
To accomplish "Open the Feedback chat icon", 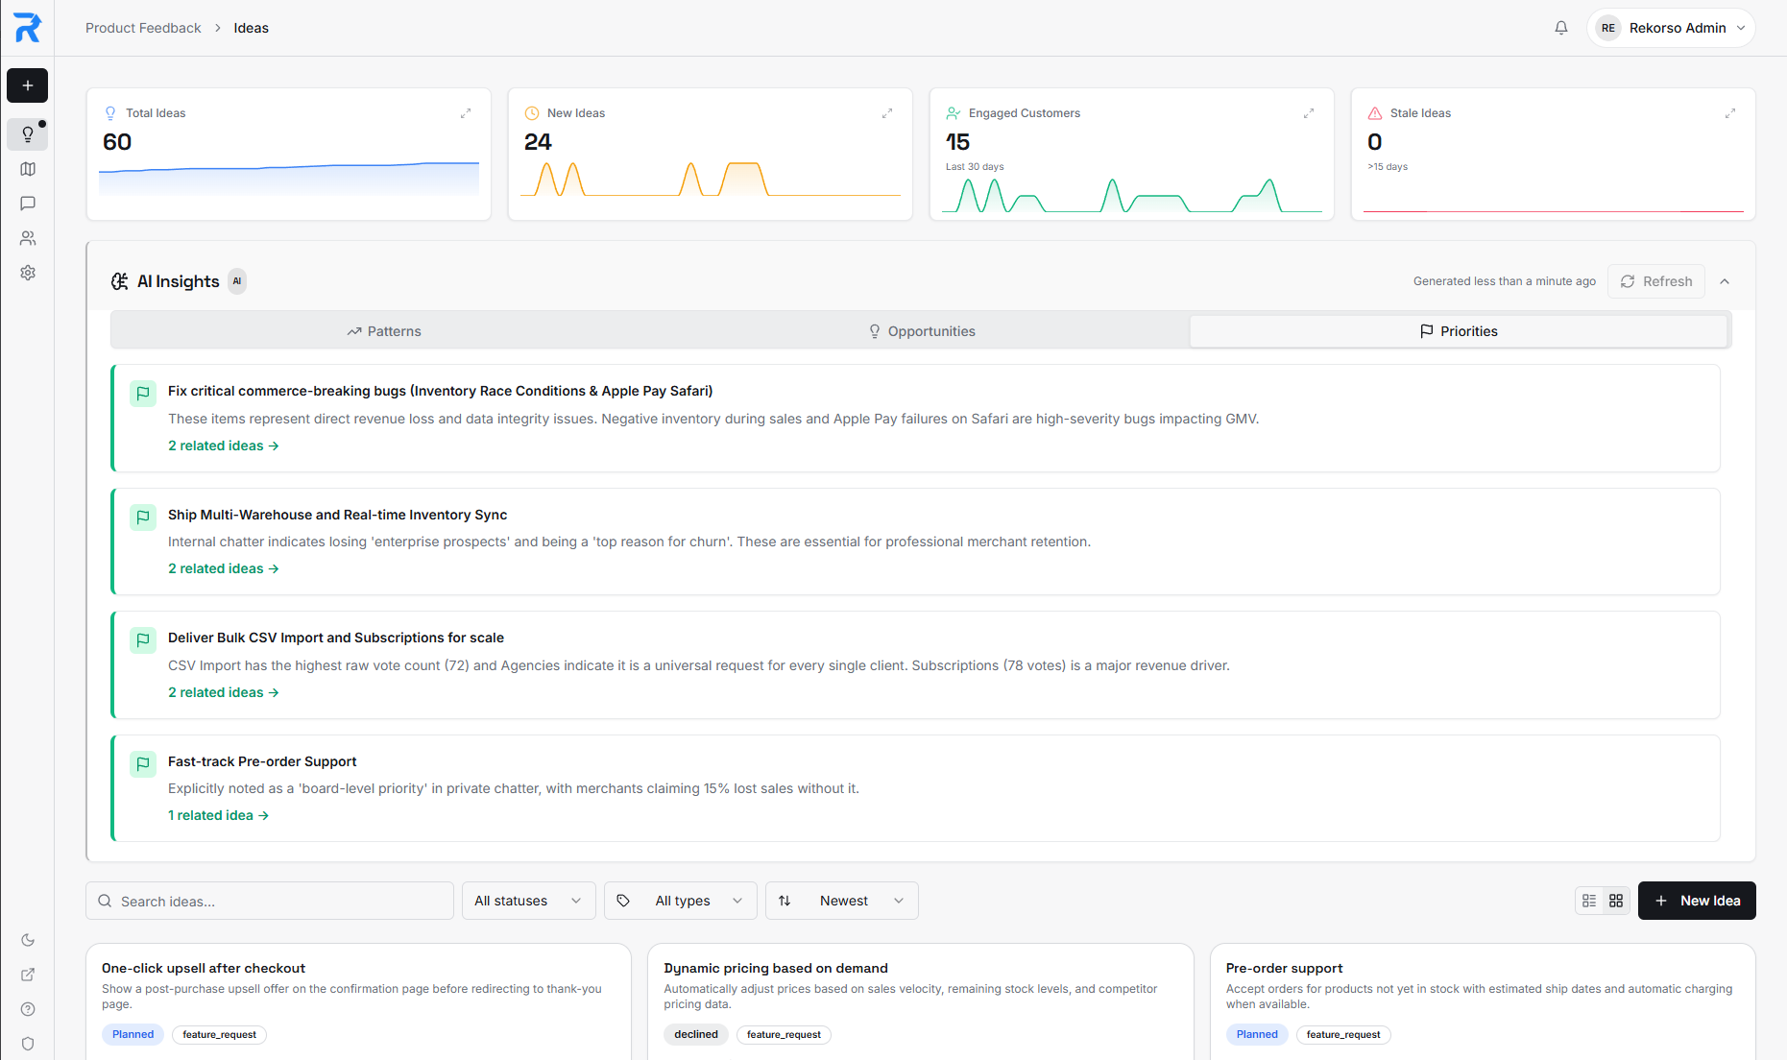I will 27,204.
